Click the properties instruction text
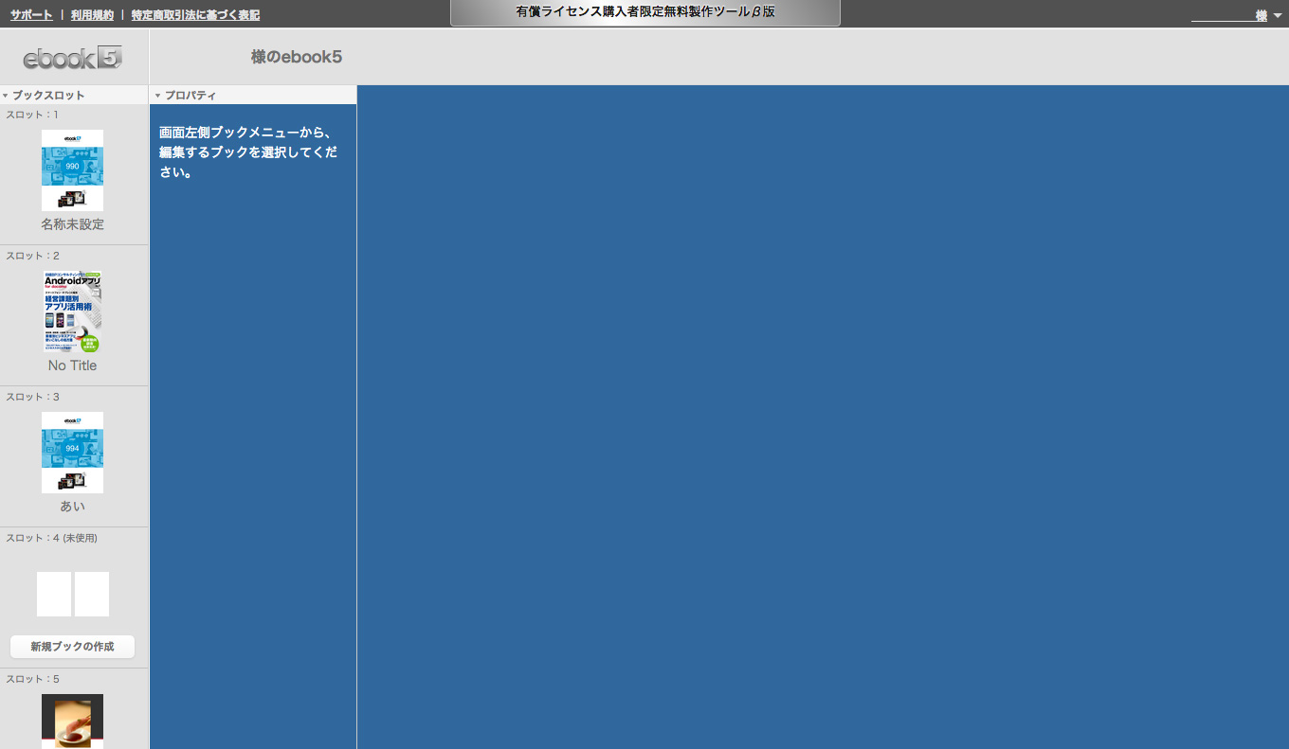1289x749 pixels. point(248,152)
